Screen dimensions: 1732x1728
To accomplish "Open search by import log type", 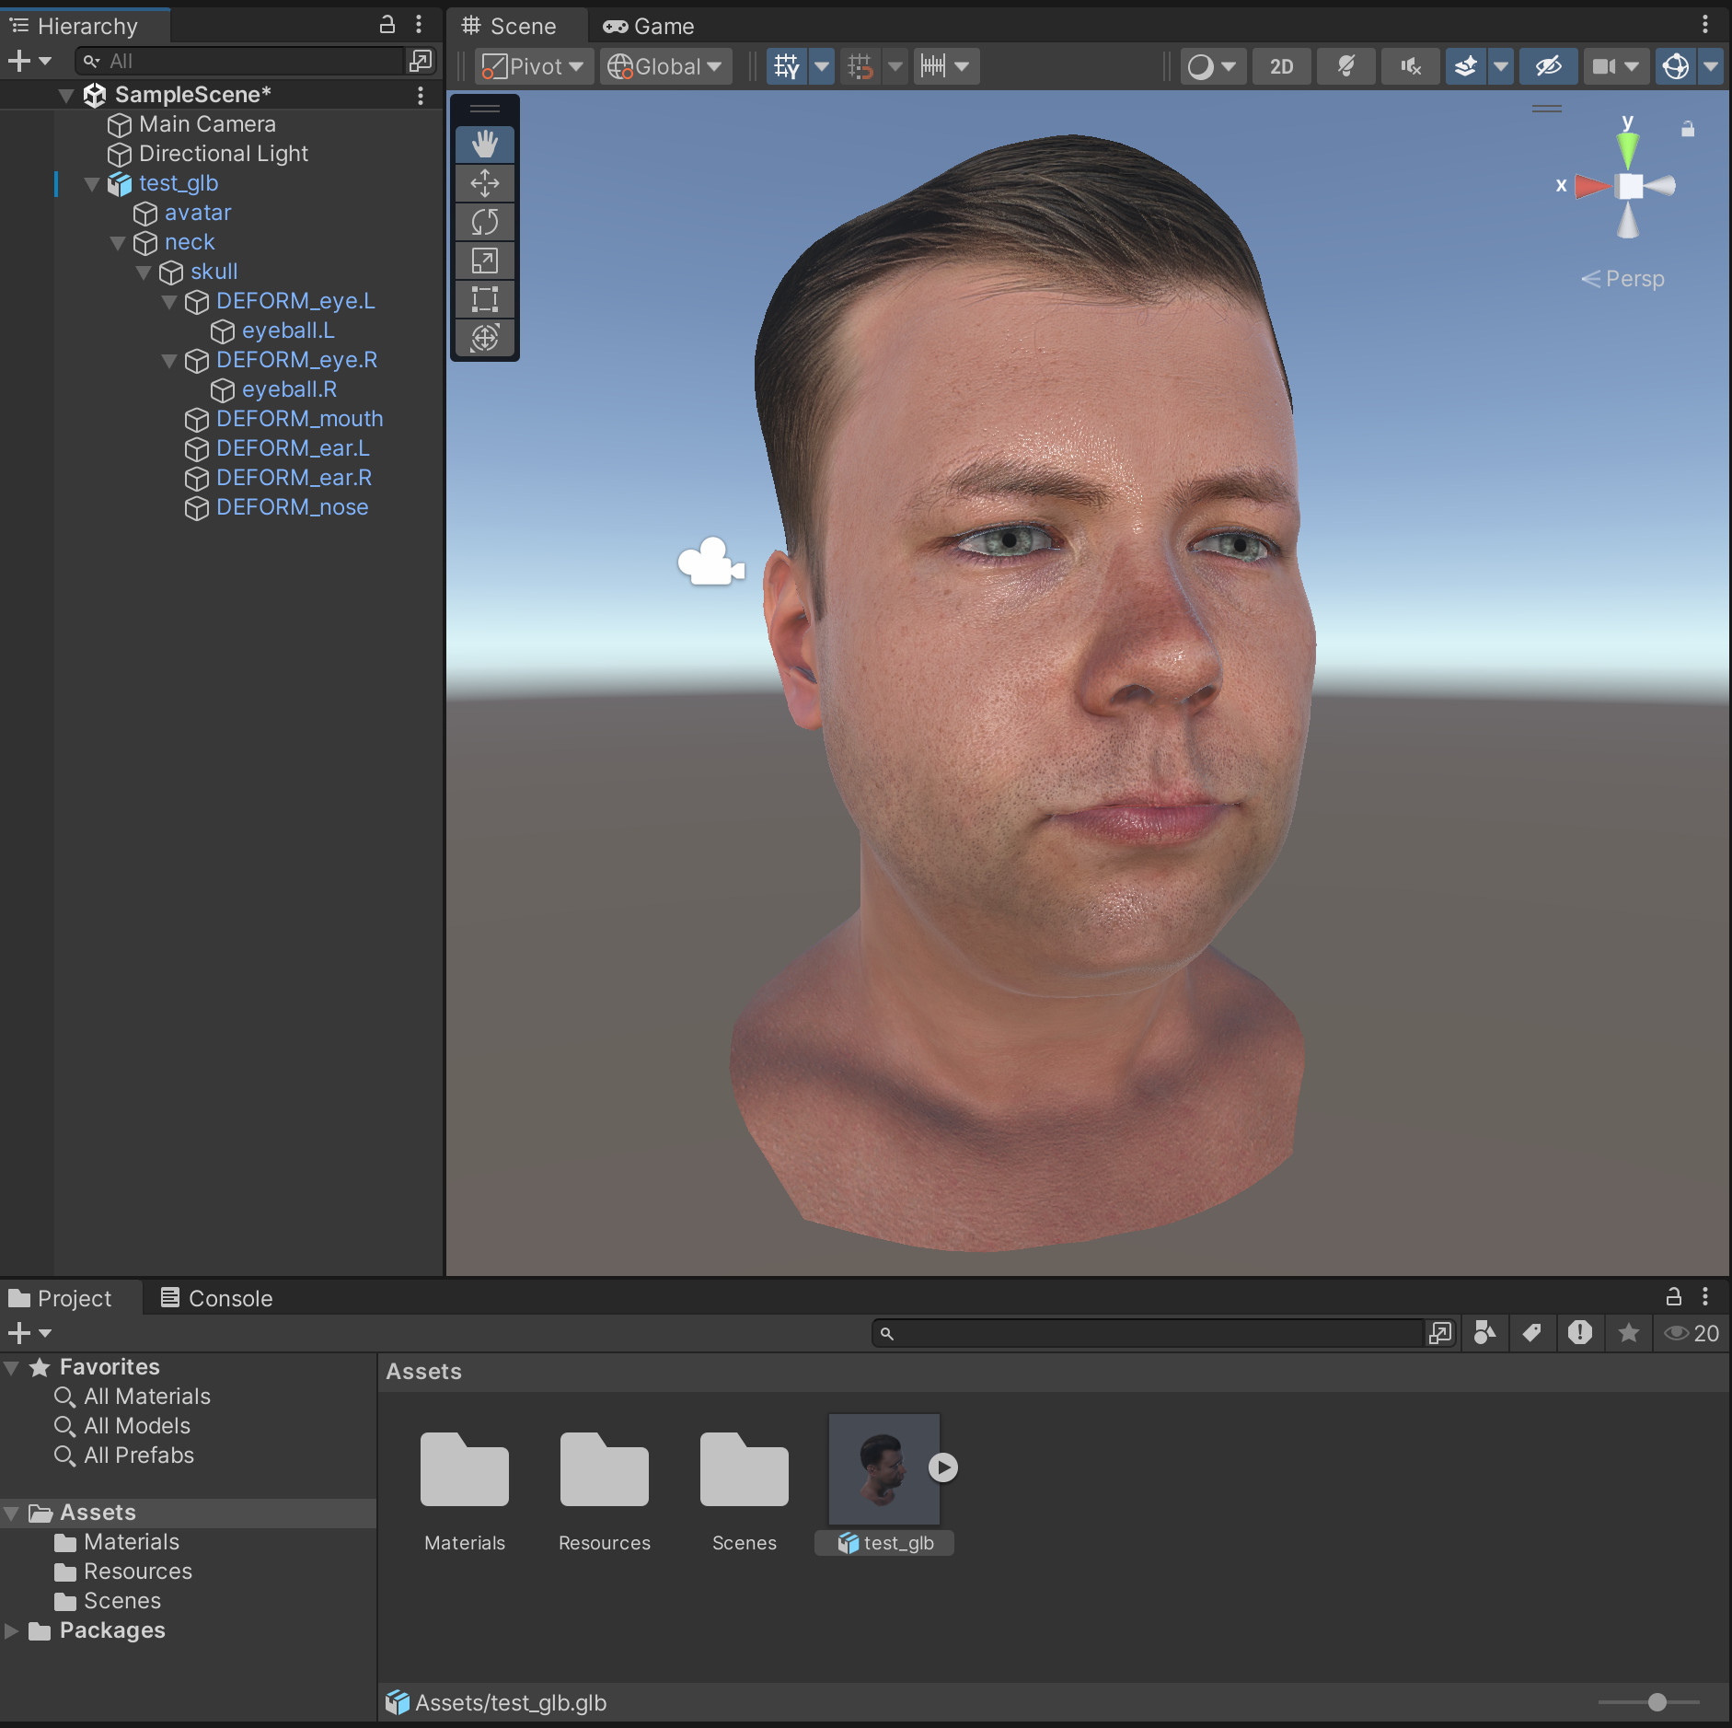I will 1580,1332.
